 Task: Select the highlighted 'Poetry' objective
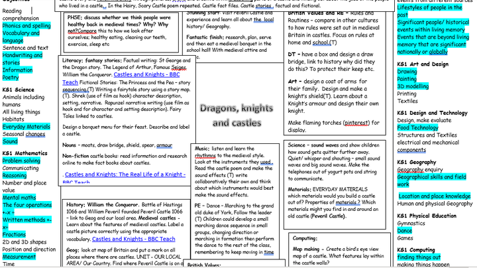(11, 78)
